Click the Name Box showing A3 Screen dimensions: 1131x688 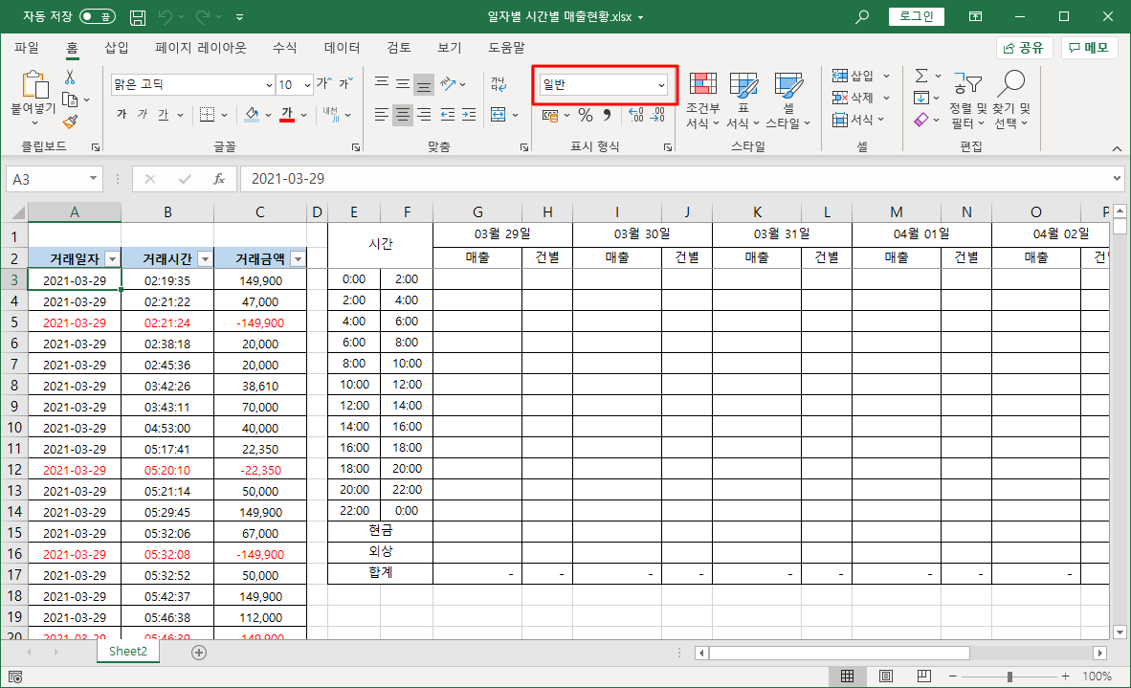pyautogui.click(x=54, y=179)
